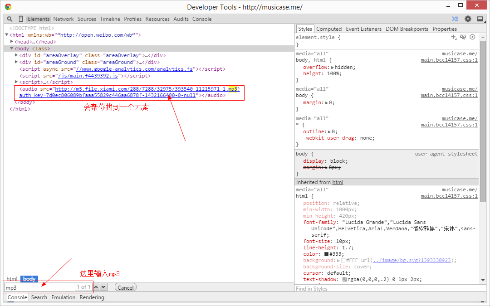
Task: Click the #333 color swatch
Action: [x=326, y=254]
